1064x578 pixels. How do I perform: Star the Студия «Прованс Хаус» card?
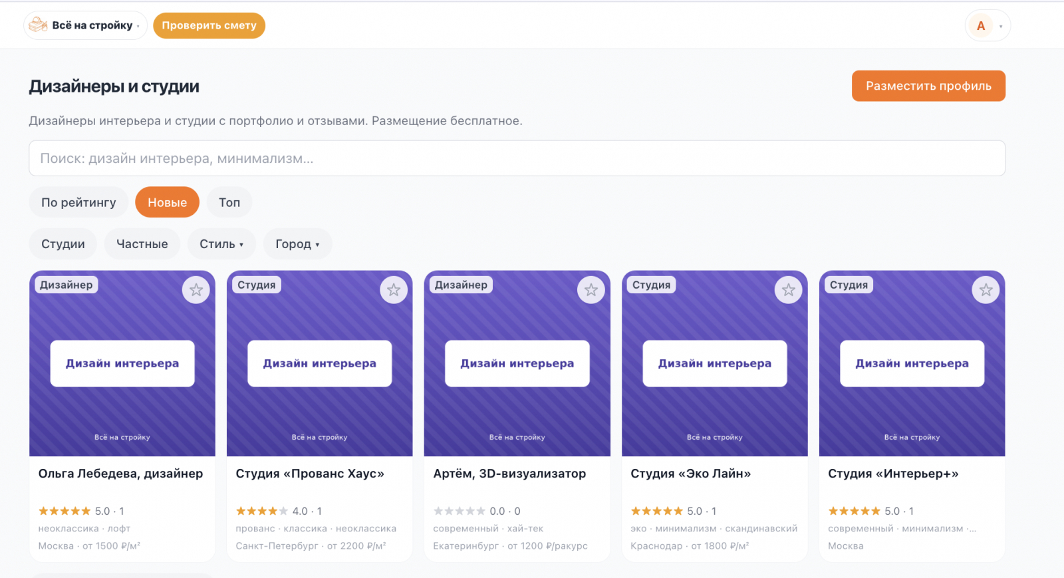pos(394,290)
